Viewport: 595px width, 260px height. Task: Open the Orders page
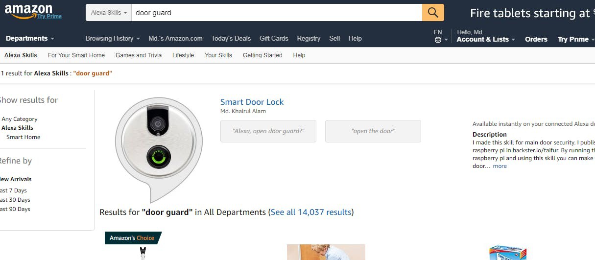pyautogui.click(x=536, y=39)
